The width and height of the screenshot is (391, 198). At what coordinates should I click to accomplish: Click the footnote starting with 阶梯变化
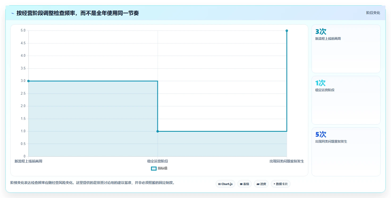click(x=93, y=183)
